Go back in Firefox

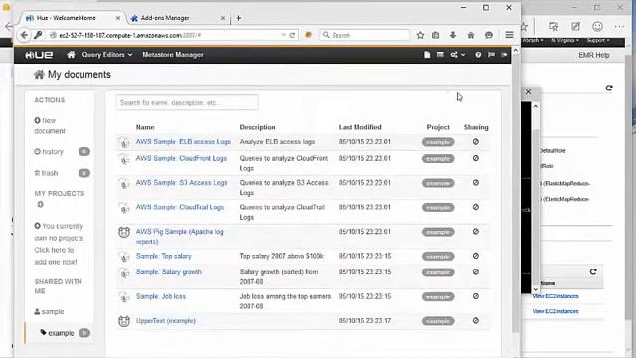(24, 35)
